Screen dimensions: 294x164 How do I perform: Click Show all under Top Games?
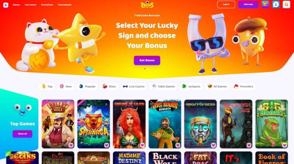[x=23, y=134]
